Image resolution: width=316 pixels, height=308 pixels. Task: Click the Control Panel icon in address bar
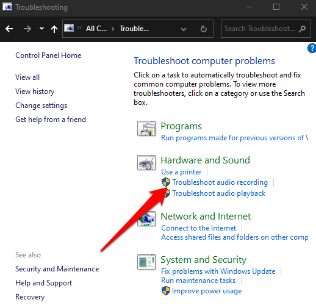(69, 28)
